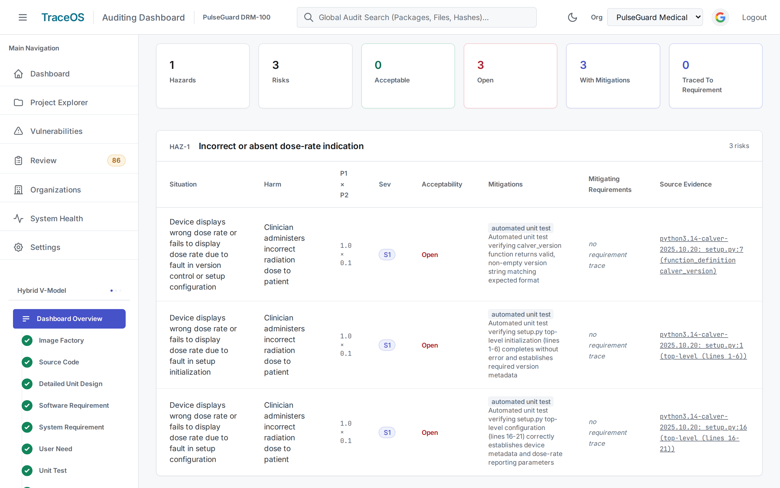Click the Dashboard home icon
This screenshot has width=780, height=488.
pos(18,74)
